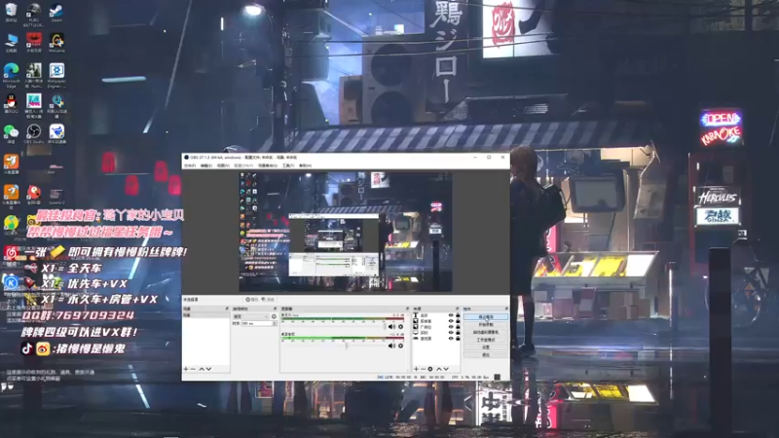This screenshot has height=438, width=779.
Task: Mute the bottom mixer channel speaker
Action: (392, 346)
